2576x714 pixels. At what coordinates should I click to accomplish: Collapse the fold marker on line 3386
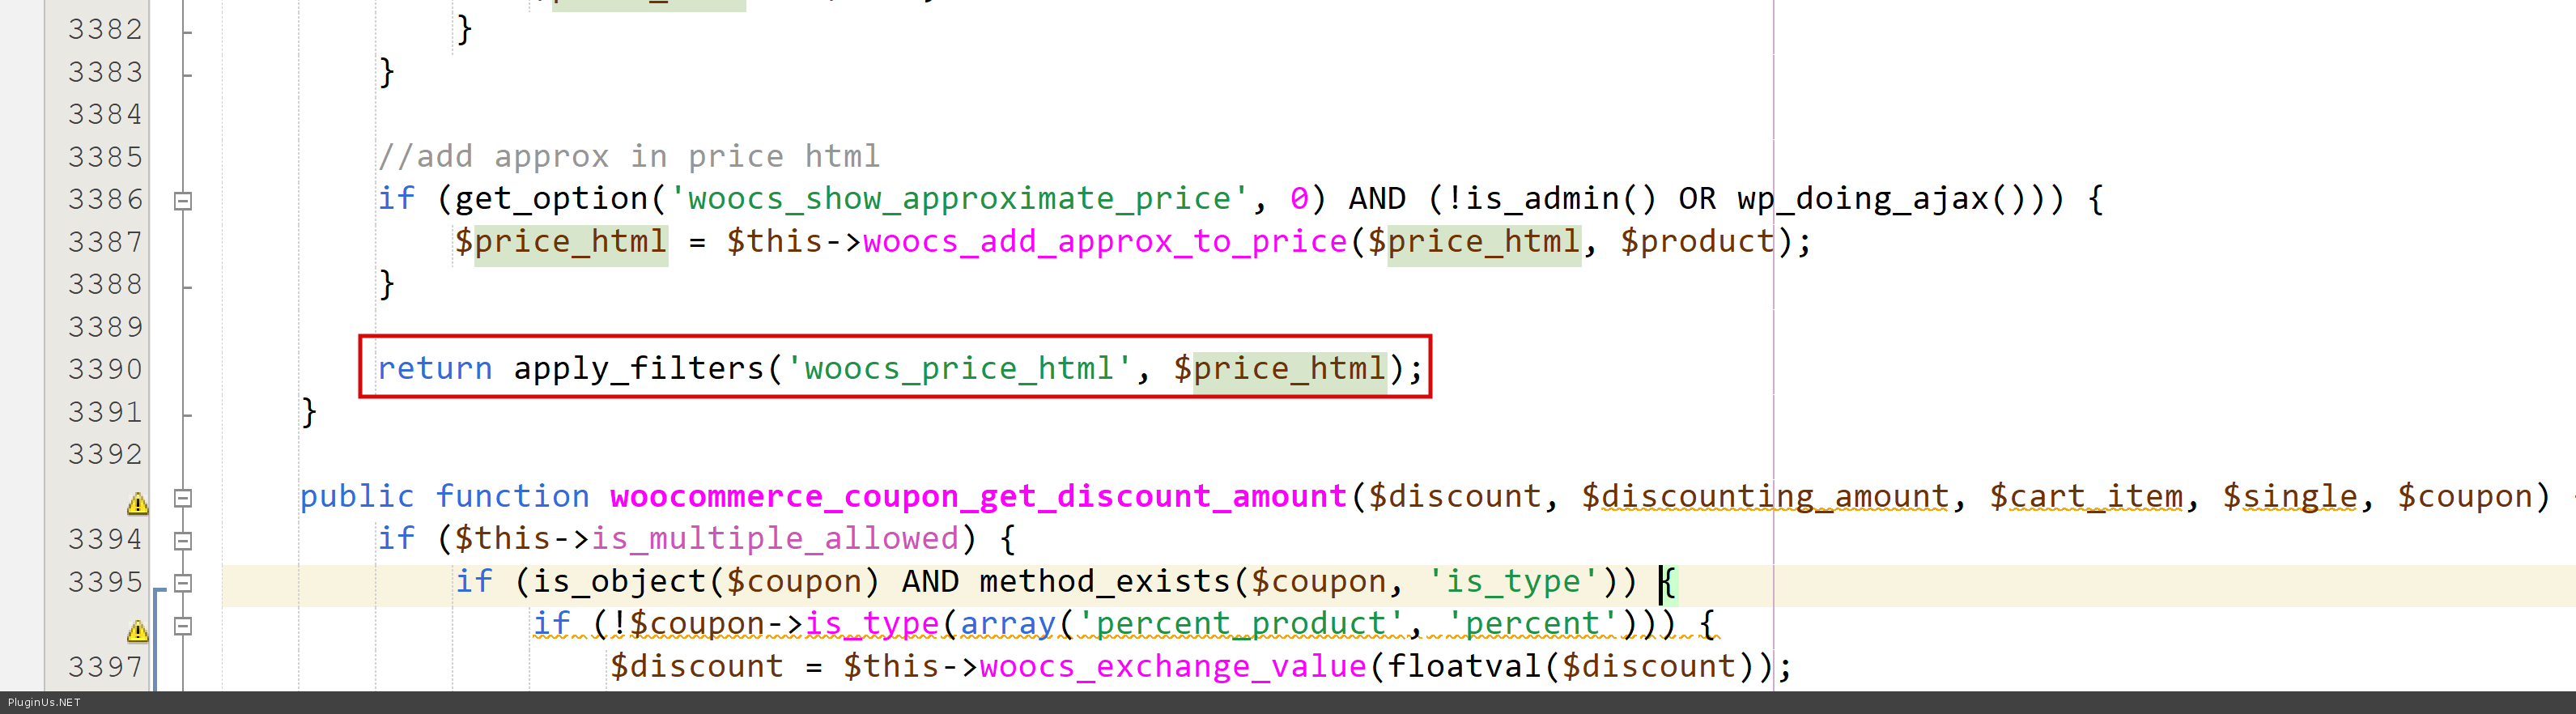(183, 201)
